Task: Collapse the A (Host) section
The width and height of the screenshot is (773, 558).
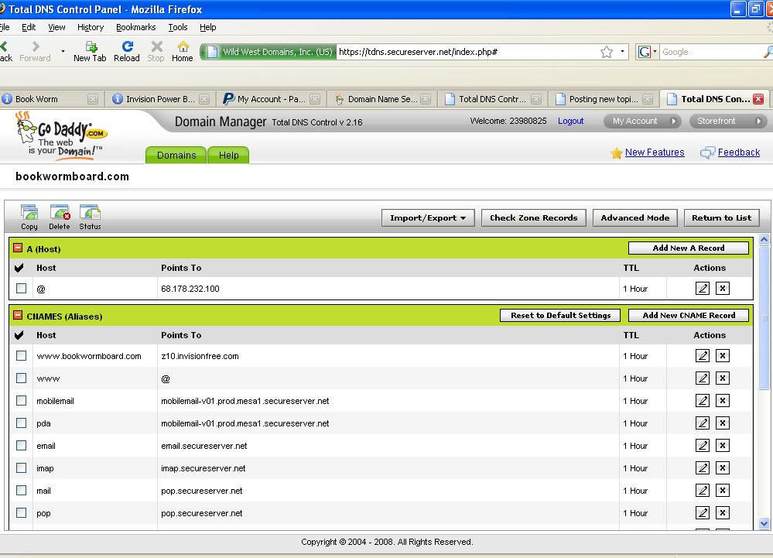Action: click(18, 248)
